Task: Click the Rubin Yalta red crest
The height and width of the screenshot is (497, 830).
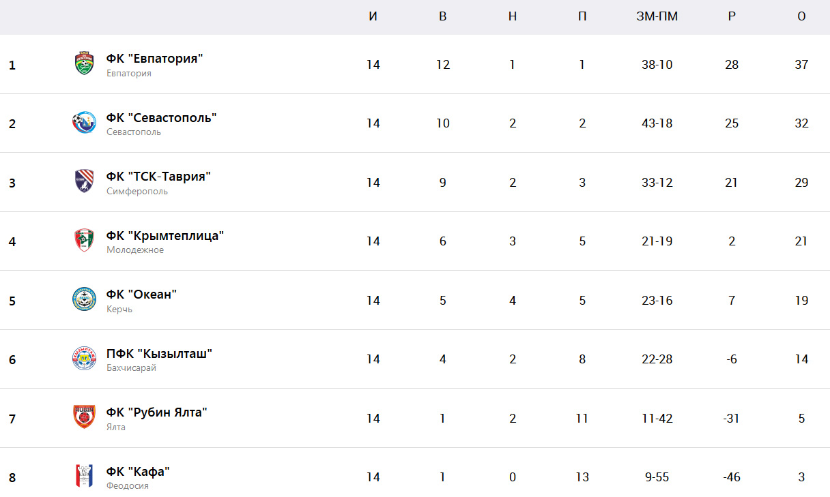Action: [84, 417]
